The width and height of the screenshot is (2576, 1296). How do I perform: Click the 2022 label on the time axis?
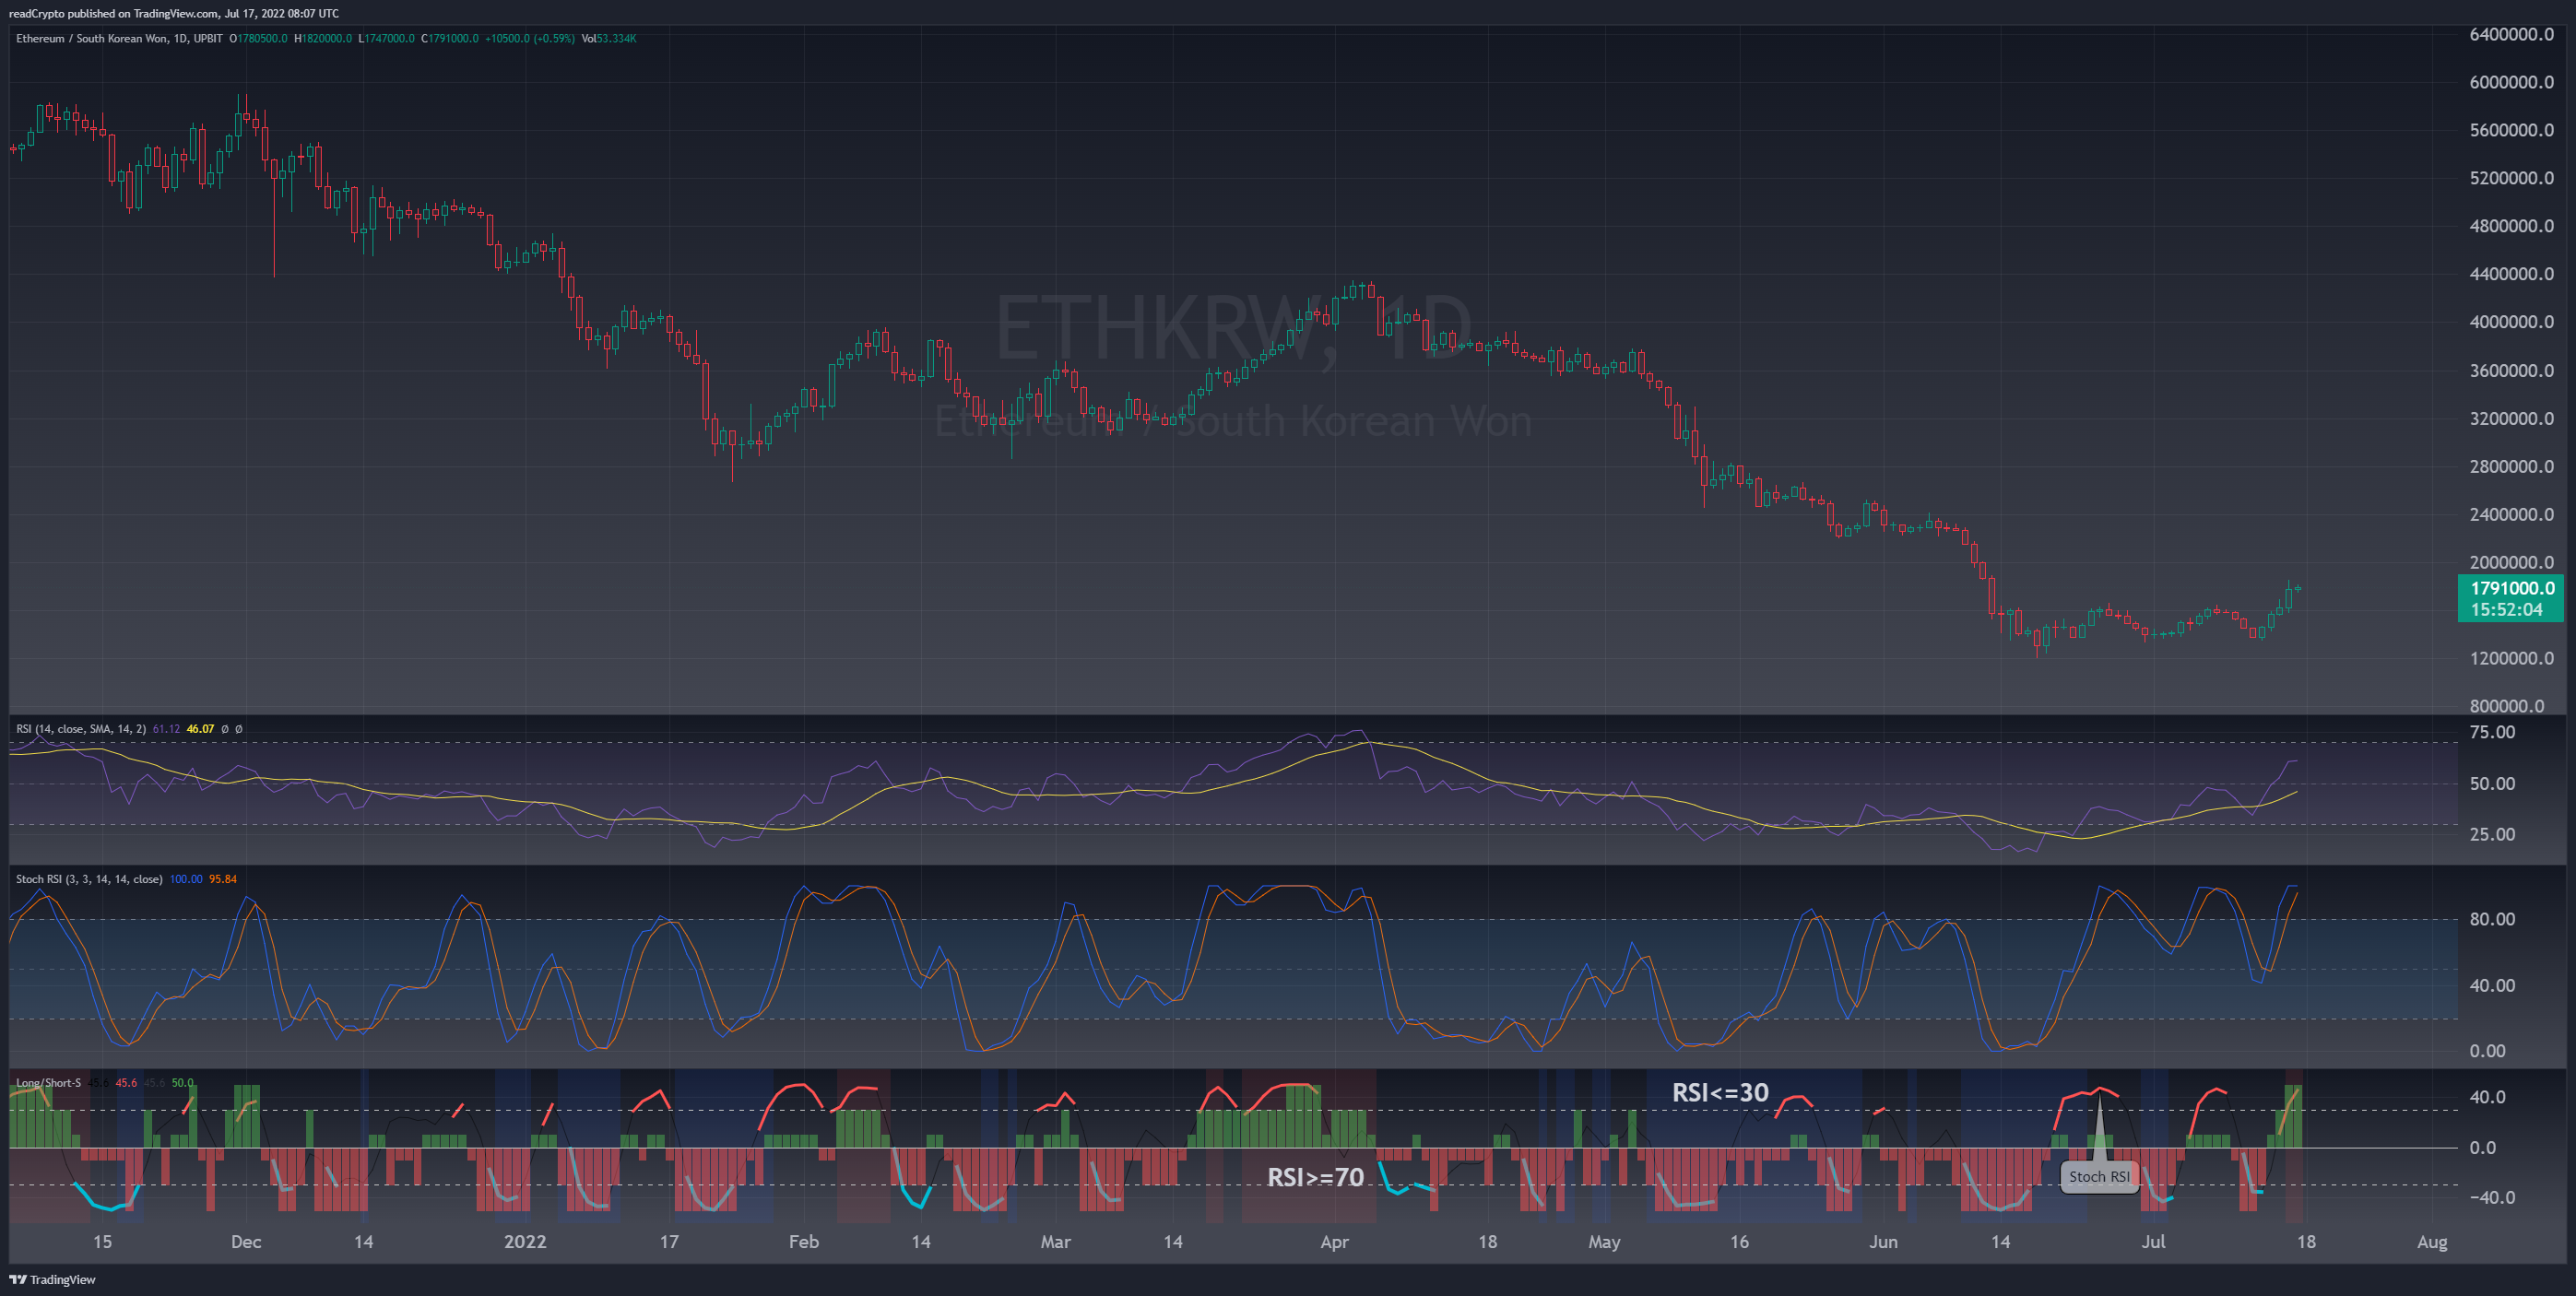[x=525, y=1242]
